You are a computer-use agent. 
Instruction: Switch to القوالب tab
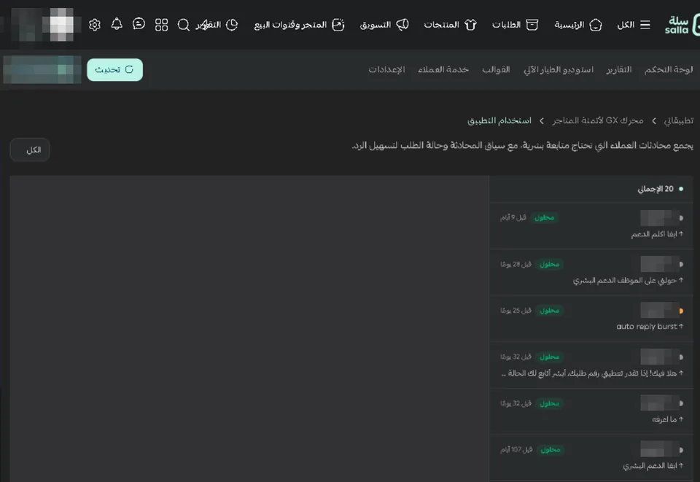[x=496, y=69]
